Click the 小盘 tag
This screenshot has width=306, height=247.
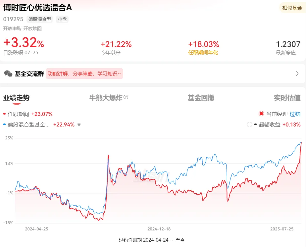(62, 19)
